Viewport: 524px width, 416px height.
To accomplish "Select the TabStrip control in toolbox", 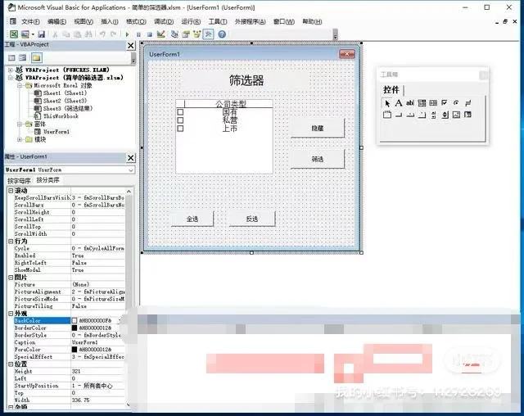I will click(x=410, y=115).
